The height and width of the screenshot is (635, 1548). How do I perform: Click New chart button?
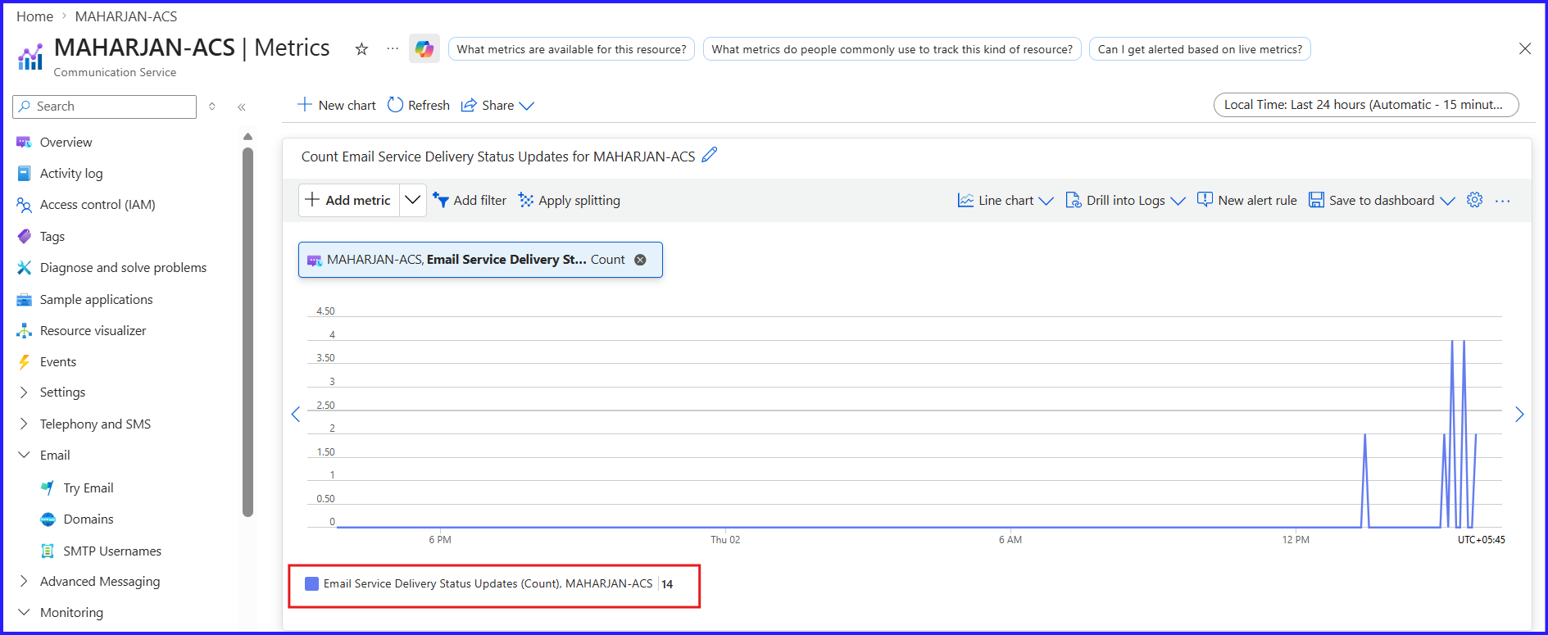[x=337, y=106]
